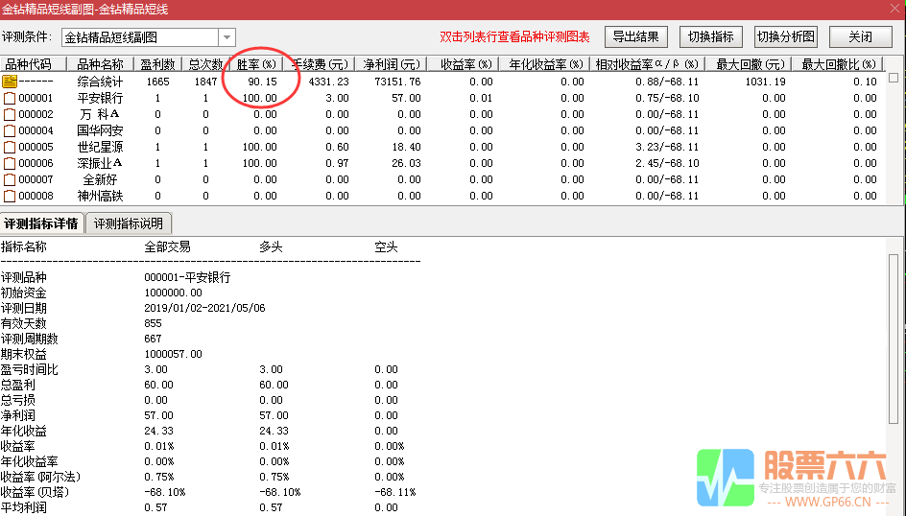
Task: Sort by 品种名称 column header
Action: pos(101,64)
